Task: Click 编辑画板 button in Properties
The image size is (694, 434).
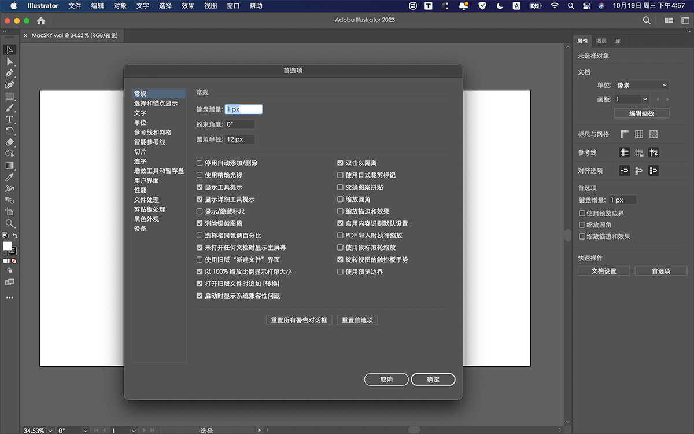Action: [x=641, y=113]
